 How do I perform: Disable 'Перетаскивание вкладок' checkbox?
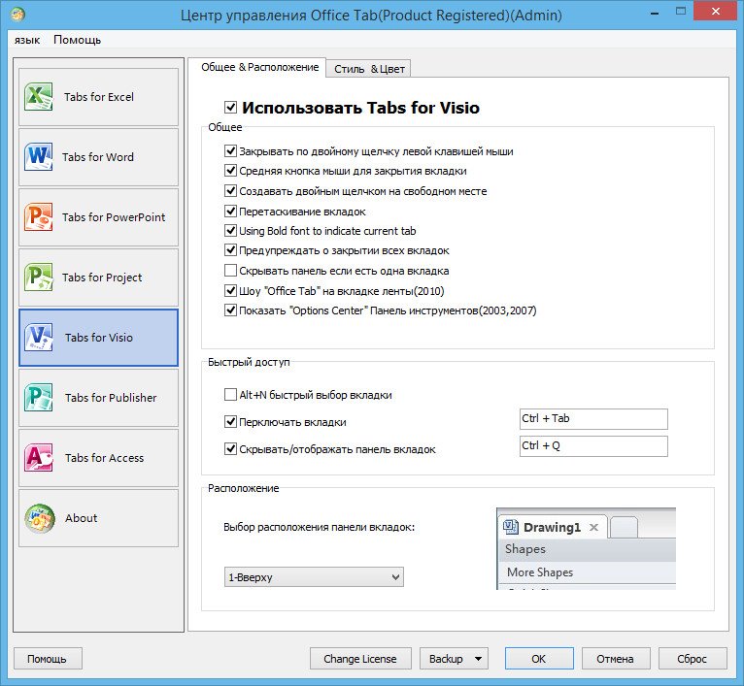(230, 211)
